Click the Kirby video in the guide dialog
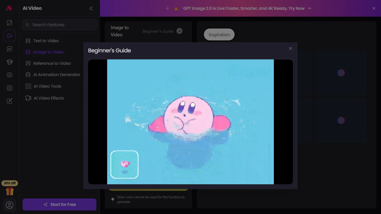 click(190, 122)
